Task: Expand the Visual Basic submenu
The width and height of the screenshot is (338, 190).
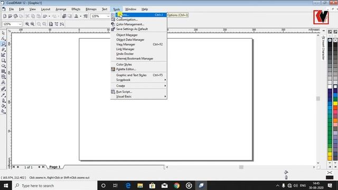Action: (x=139, y=97)
